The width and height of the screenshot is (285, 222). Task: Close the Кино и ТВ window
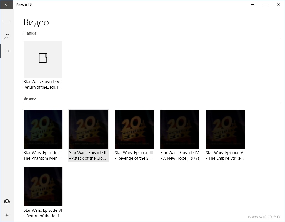coord(278,4)
